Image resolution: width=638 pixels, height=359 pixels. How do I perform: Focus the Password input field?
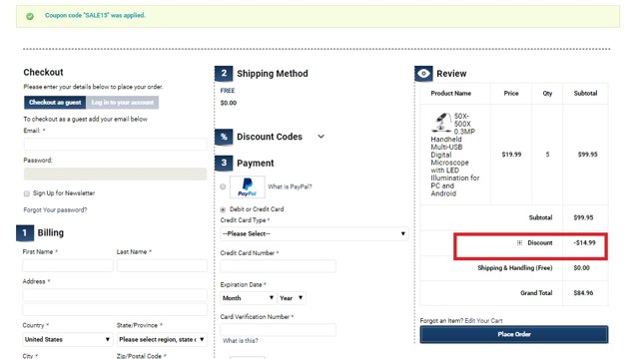coord(115,174)
